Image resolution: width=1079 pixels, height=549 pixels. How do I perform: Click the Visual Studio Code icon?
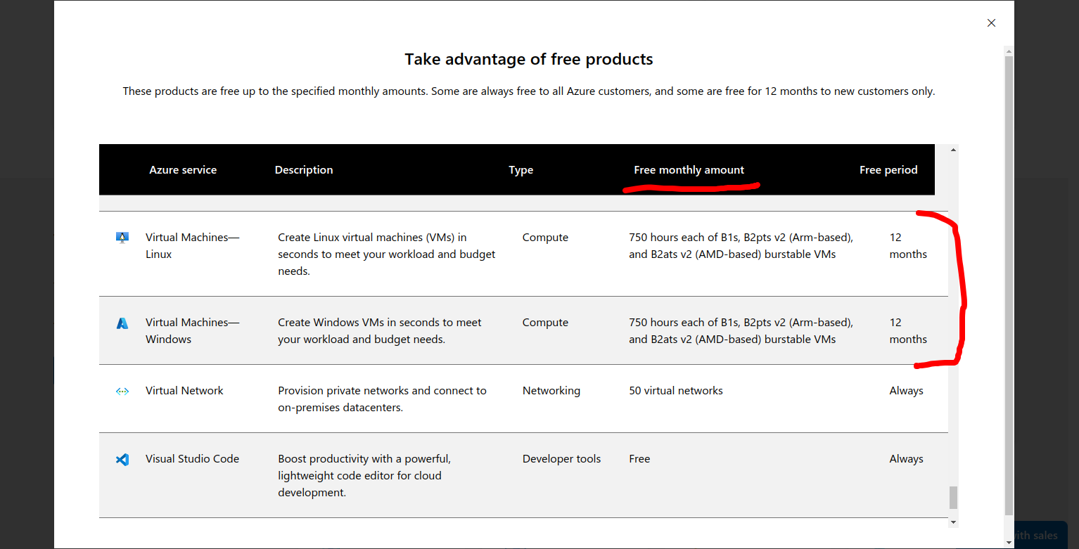point(122,459)
